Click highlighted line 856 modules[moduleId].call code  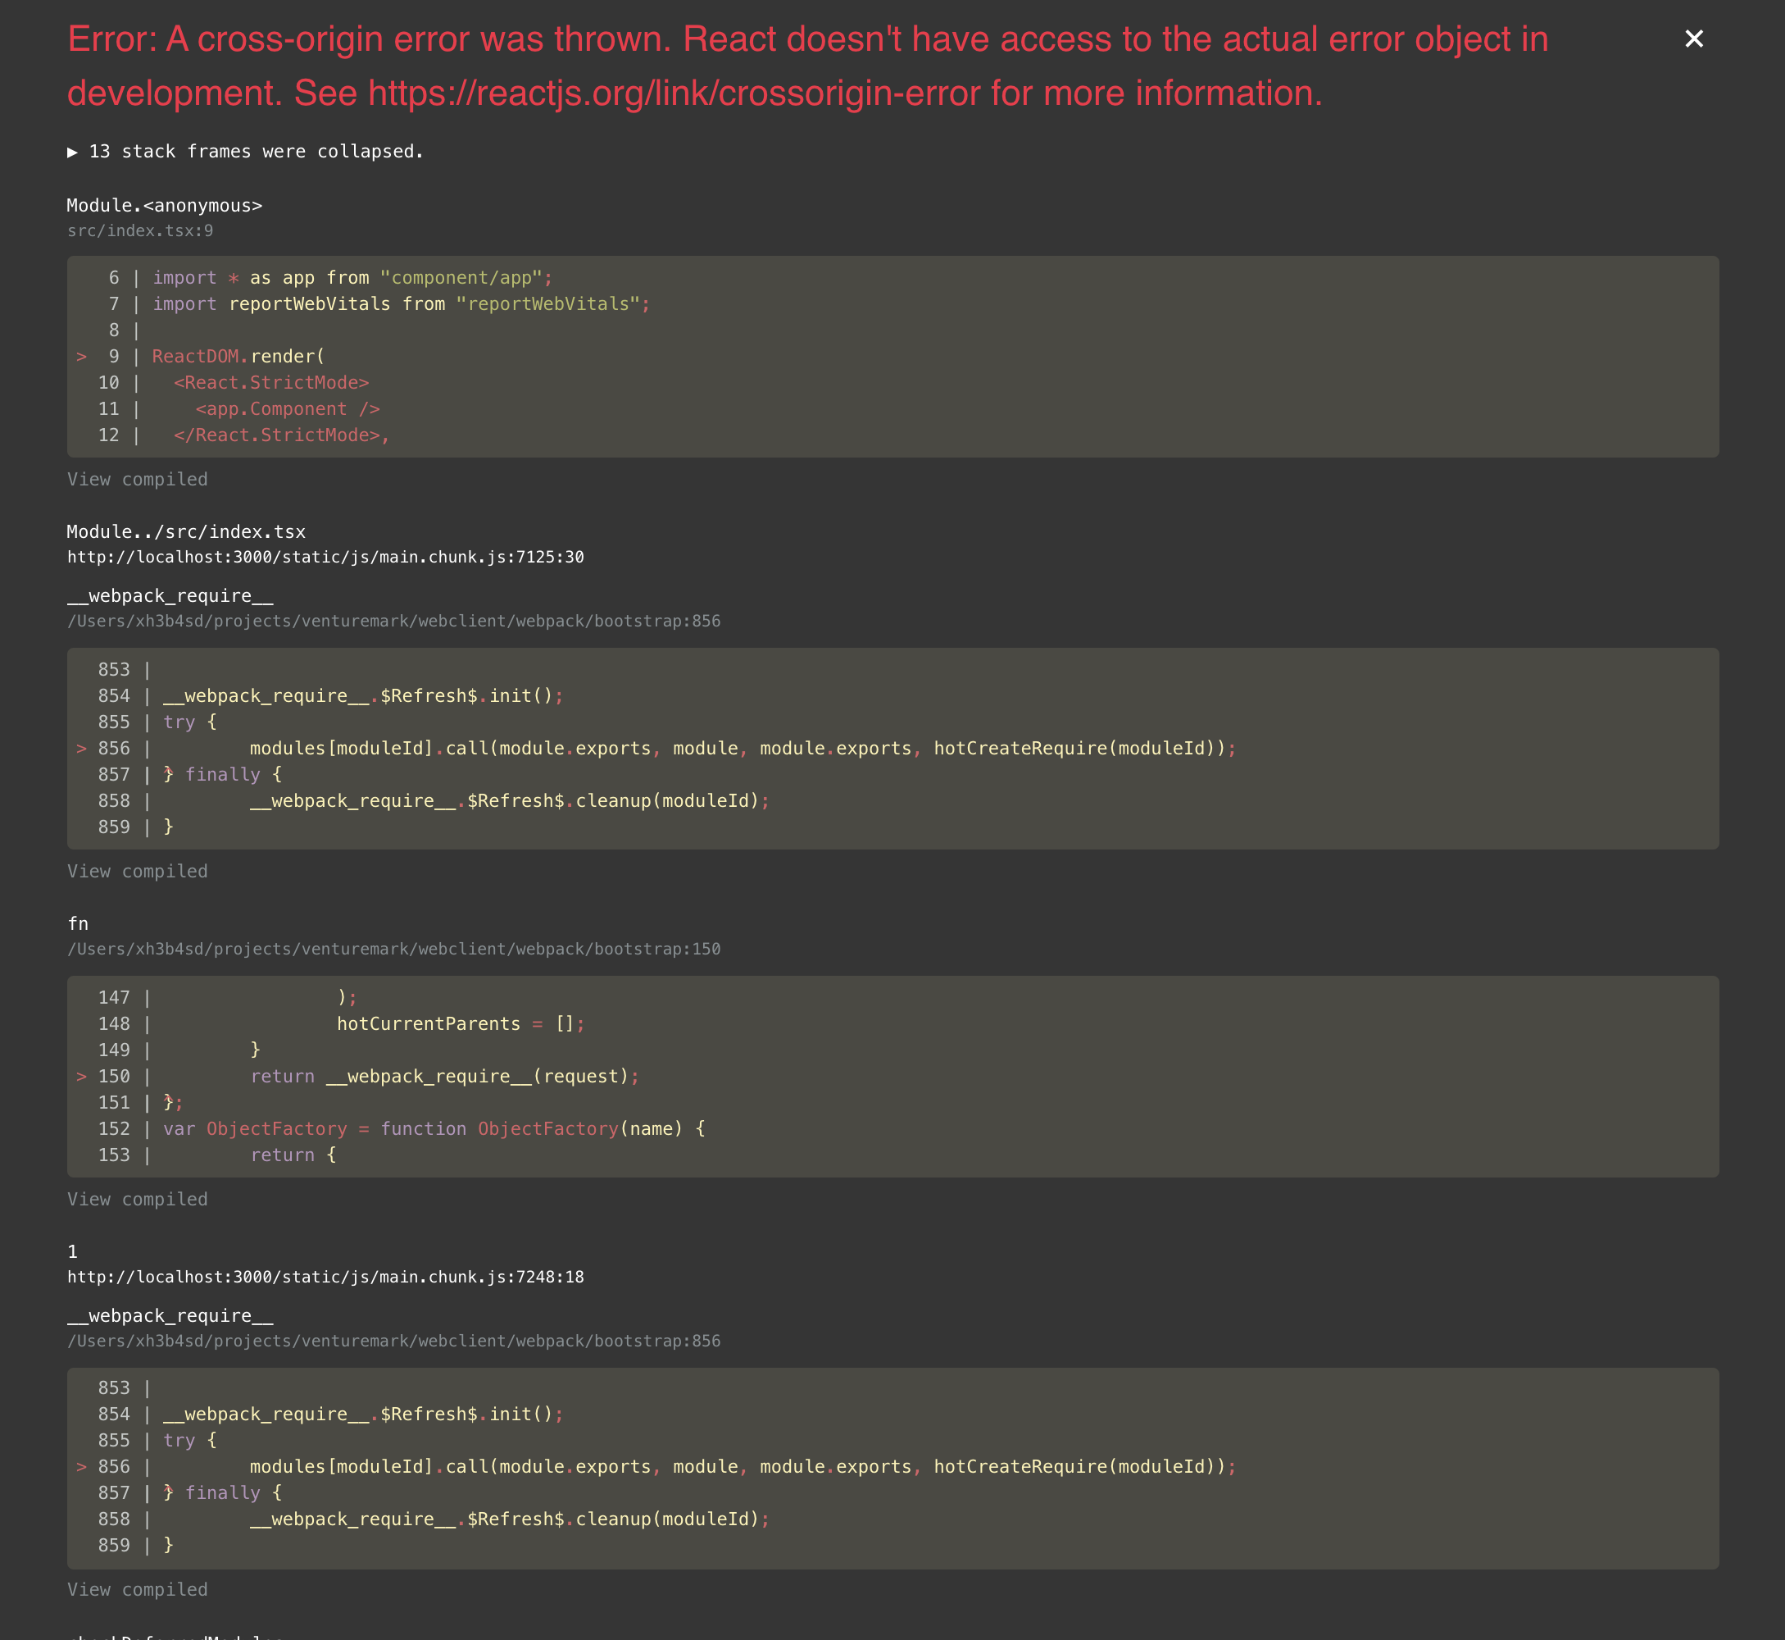(x=742, y=748)
